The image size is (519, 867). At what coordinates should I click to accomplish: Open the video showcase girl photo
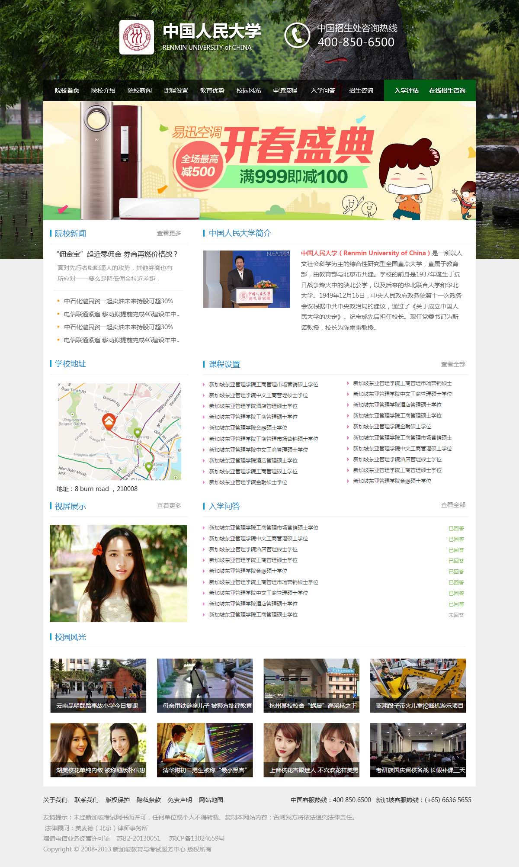[119, 573]
